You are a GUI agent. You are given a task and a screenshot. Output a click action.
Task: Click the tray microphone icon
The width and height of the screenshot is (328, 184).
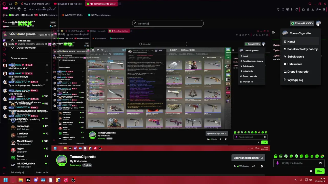click(x=301, y=180)
